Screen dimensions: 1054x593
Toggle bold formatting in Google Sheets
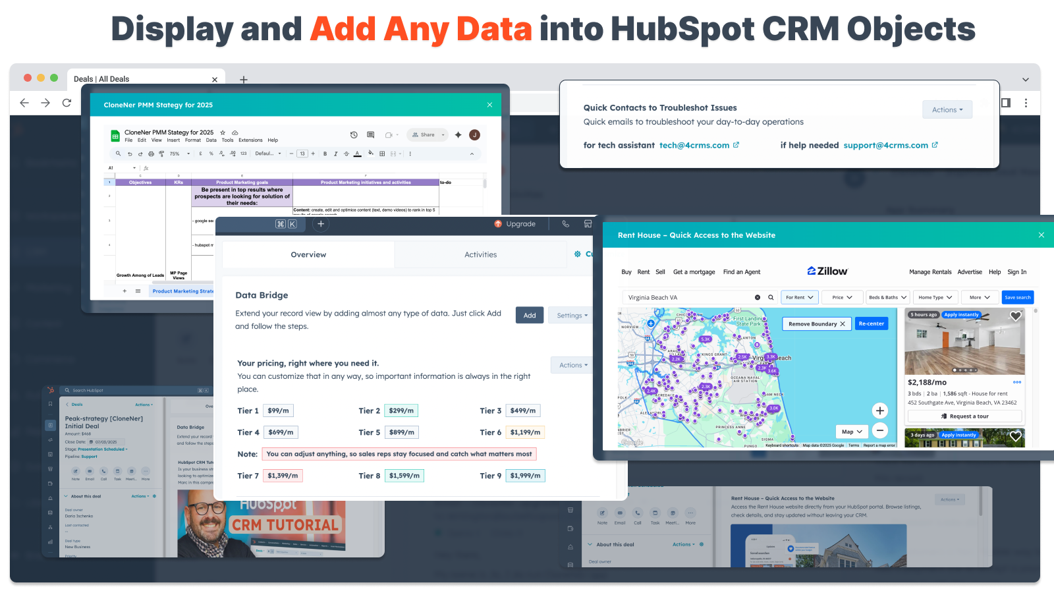325,154
